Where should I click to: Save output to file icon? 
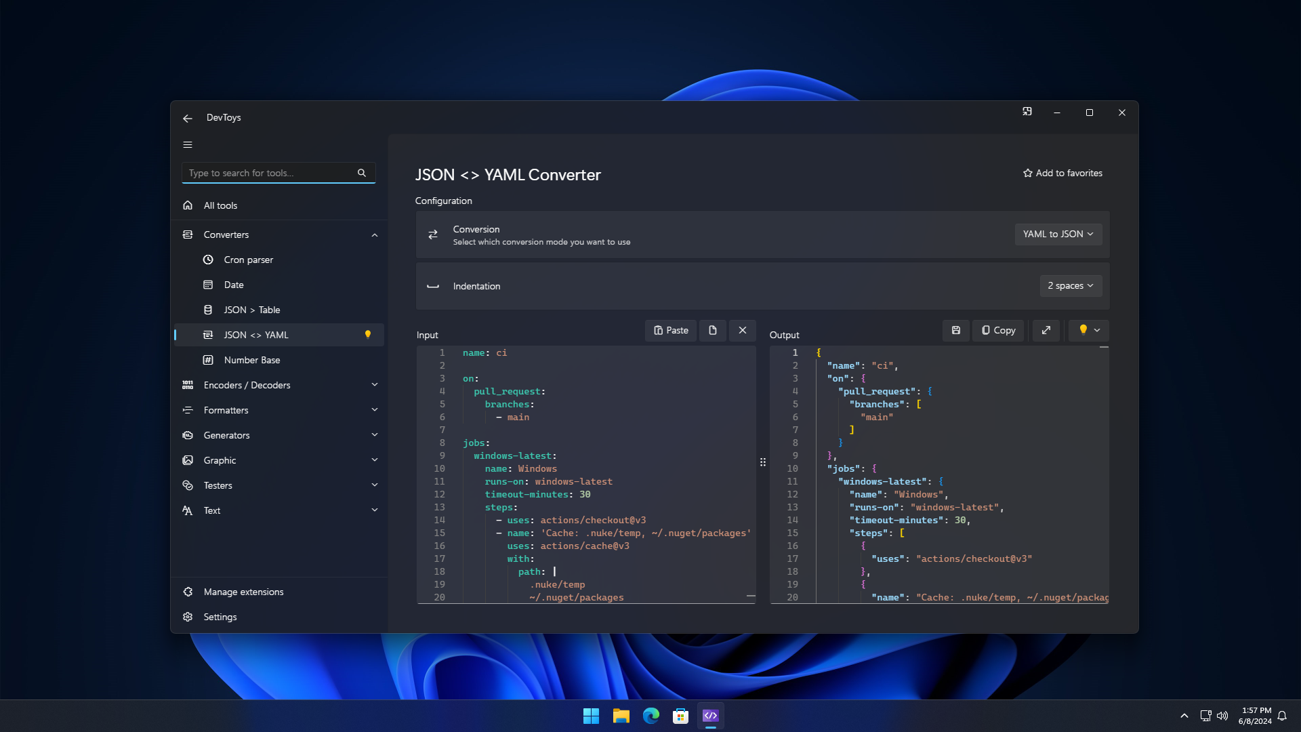pyautogui.click(x=956, y=330)
